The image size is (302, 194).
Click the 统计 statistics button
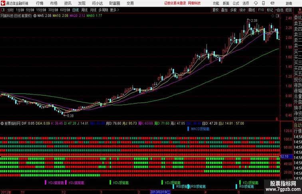(x=242, y=10)
